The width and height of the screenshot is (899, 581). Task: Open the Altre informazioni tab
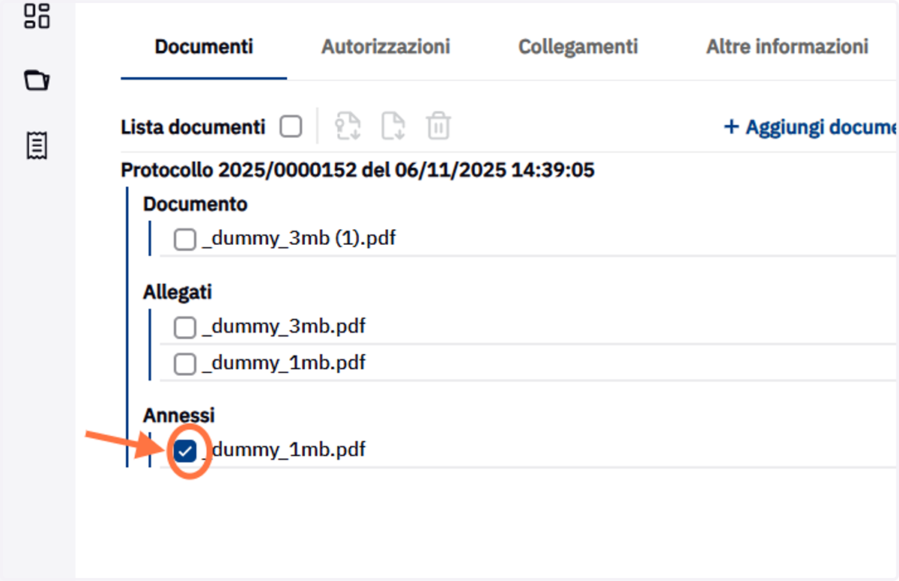(x=787, y=46)
